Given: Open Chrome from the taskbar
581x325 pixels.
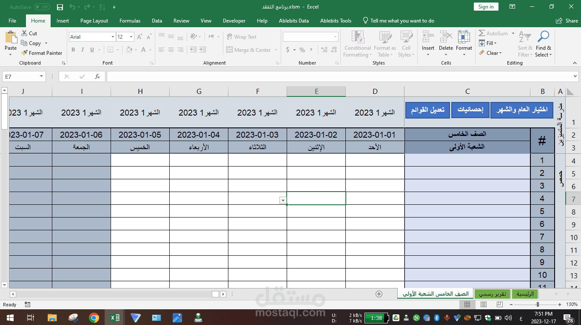Looking at the screenshot, I should click(94, 317).
